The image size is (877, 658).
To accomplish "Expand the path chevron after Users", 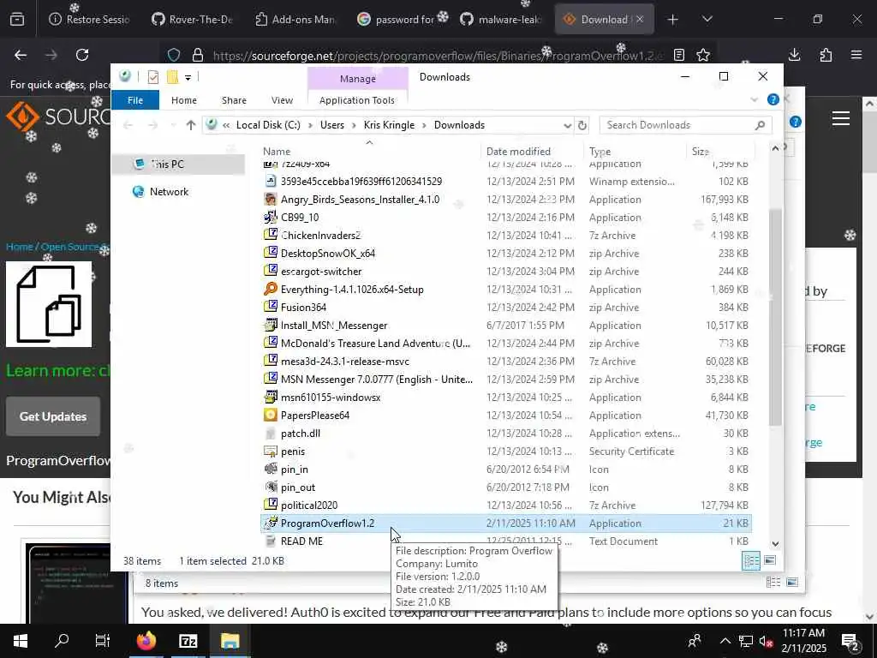I will (x=354, y=125).
